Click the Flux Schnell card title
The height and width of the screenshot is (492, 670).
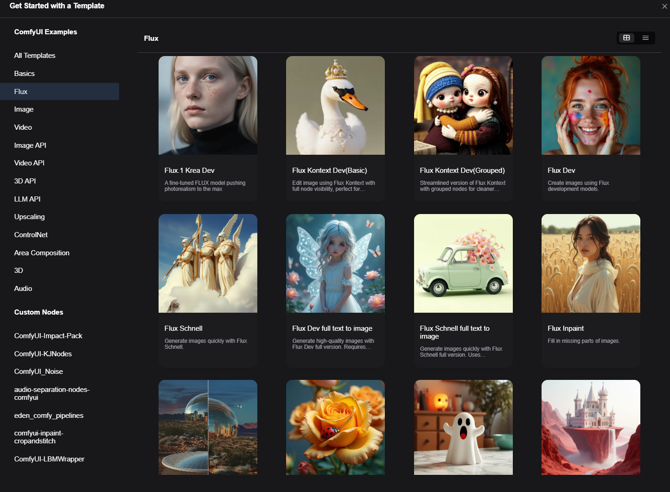tap(183, 328)
